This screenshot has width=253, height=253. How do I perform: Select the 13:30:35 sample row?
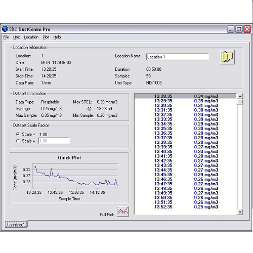pos(186,105)
